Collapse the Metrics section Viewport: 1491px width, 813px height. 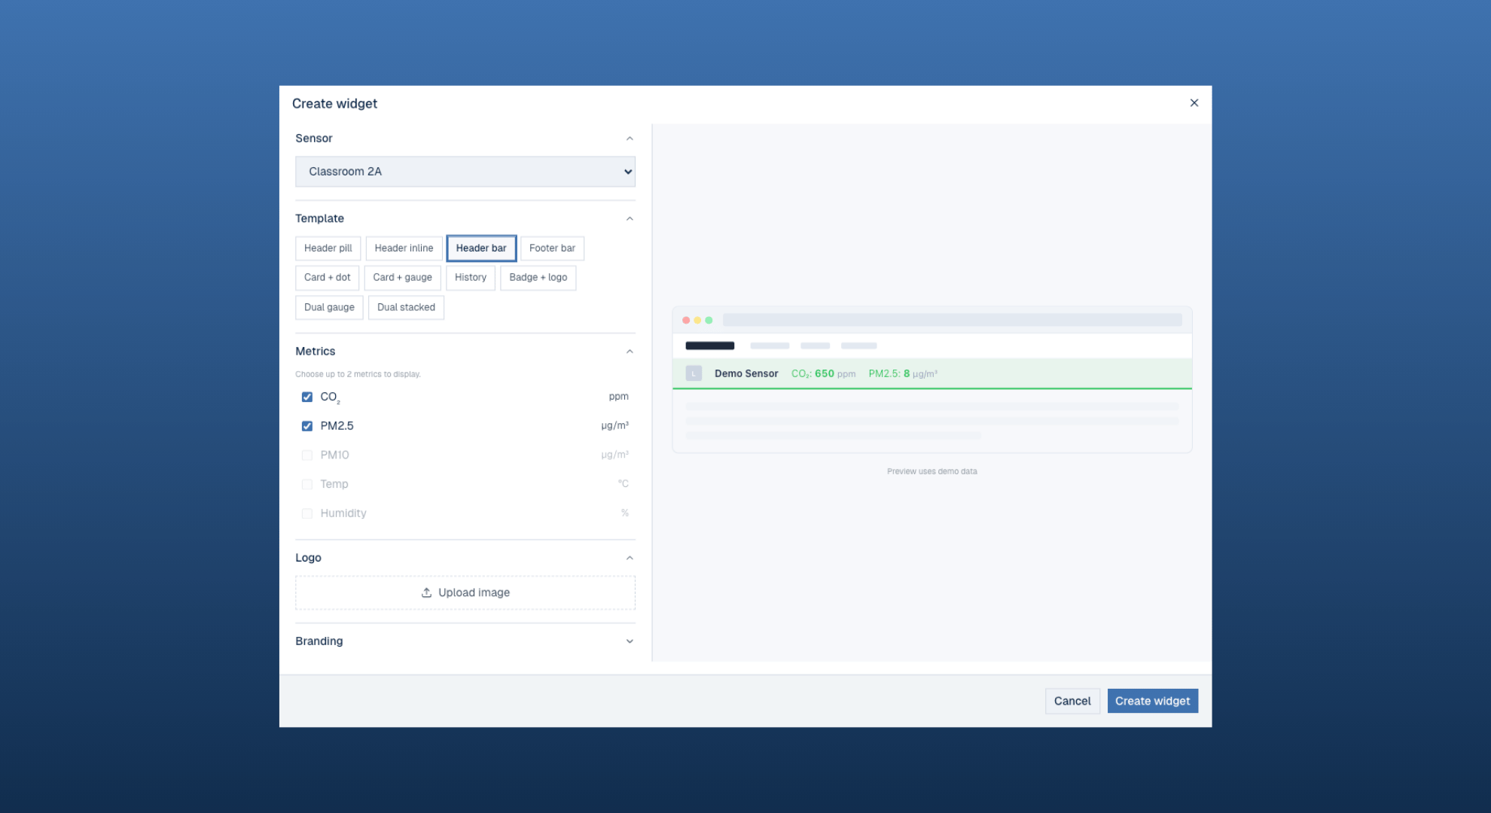click(630, 351)
